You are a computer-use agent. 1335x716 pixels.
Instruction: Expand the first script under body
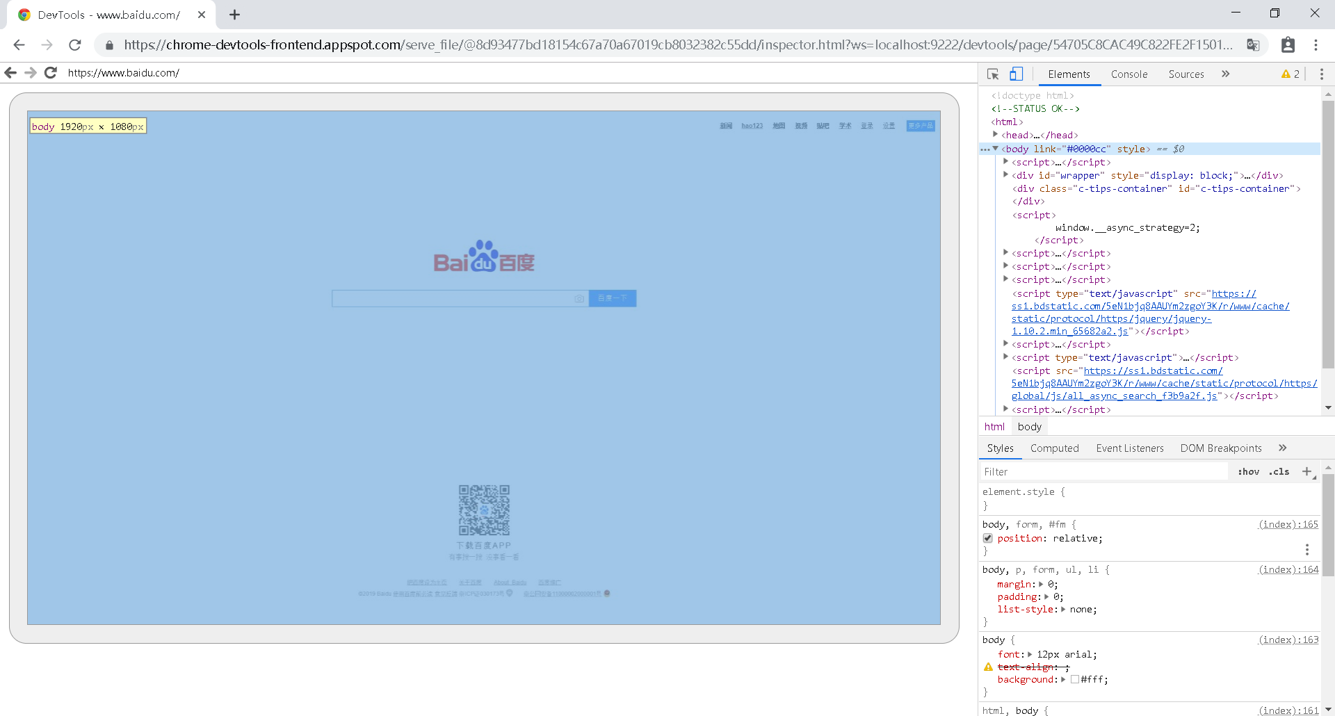[x=1005, y=161]
